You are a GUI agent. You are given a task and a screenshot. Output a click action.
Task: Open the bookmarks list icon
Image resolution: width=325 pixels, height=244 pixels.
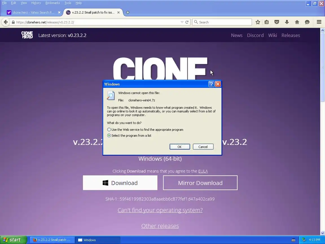pyautogui.click(x=267, y=22)
